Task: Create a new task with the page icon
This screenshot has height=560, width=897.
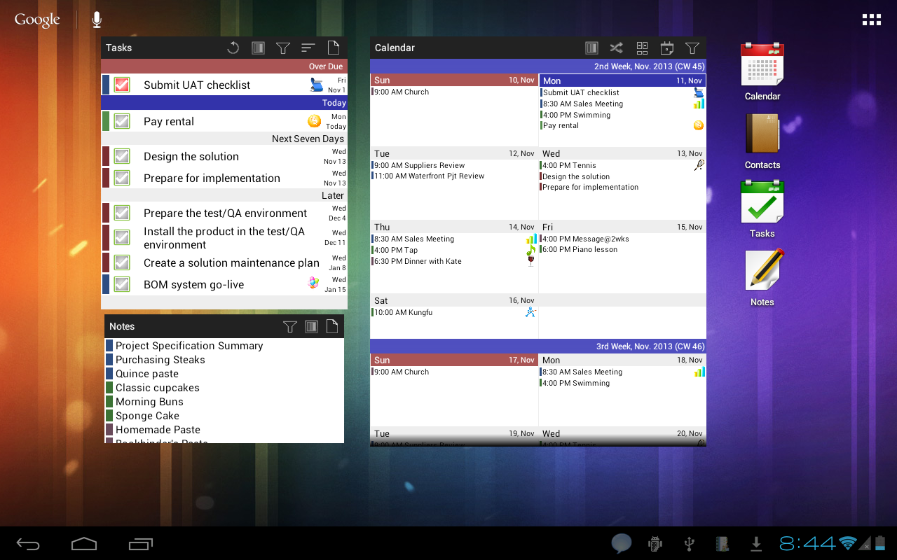Action: [x=334, y=48]
